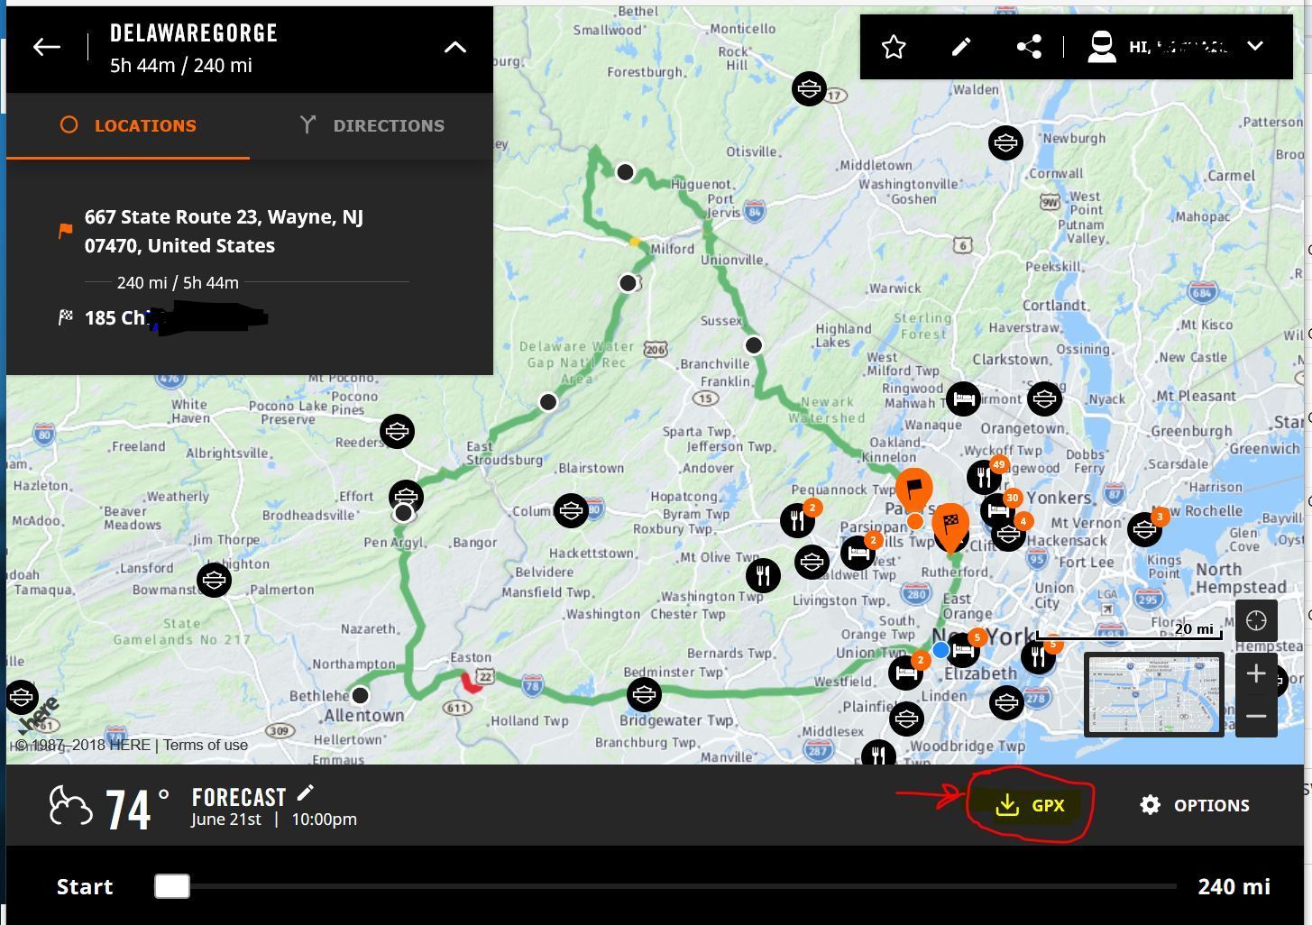
Task: Select the start address 667 State Route 23
Action: click(x=224, y=231)
